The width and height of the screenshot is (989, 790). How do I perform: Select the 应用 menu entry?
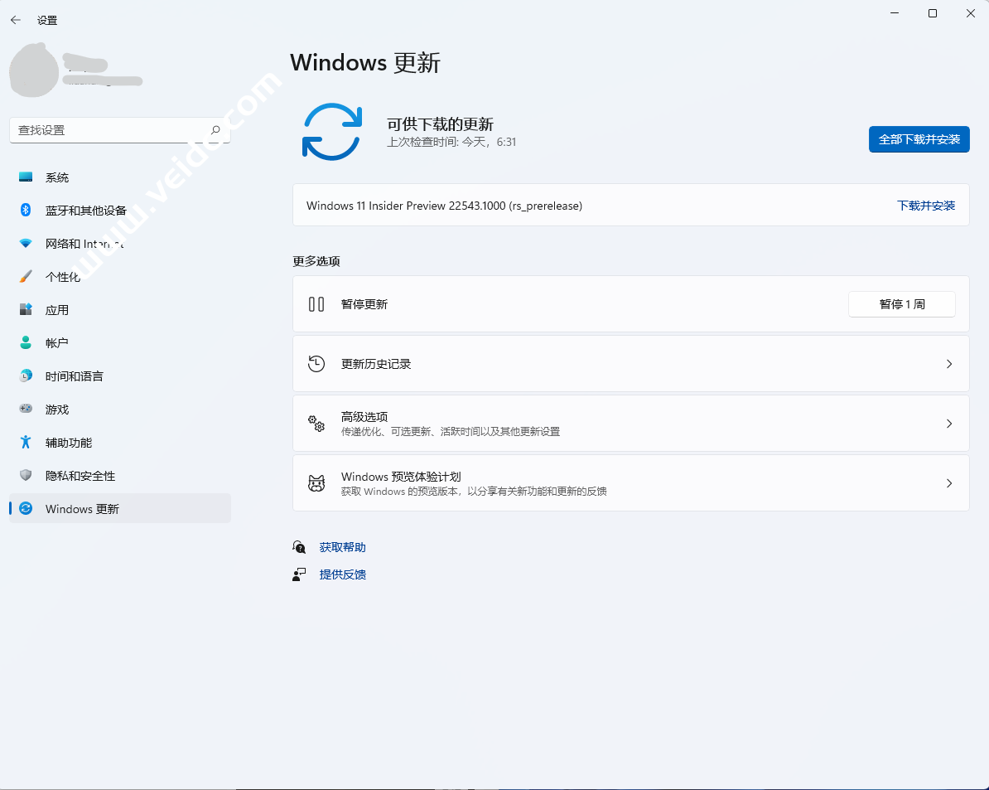[x=24, y=309]
